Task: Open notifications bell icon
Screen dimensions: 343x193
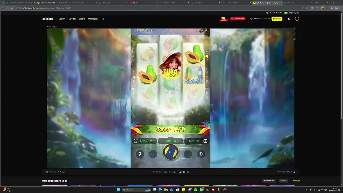Action: [x=289, y=19]
